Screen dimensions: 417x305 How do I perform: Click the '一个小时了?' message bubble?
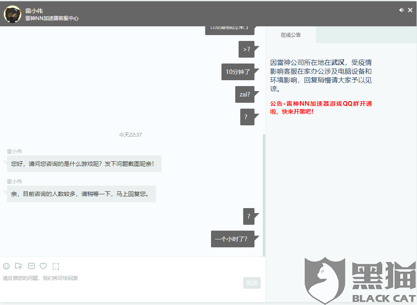point(233,239)
